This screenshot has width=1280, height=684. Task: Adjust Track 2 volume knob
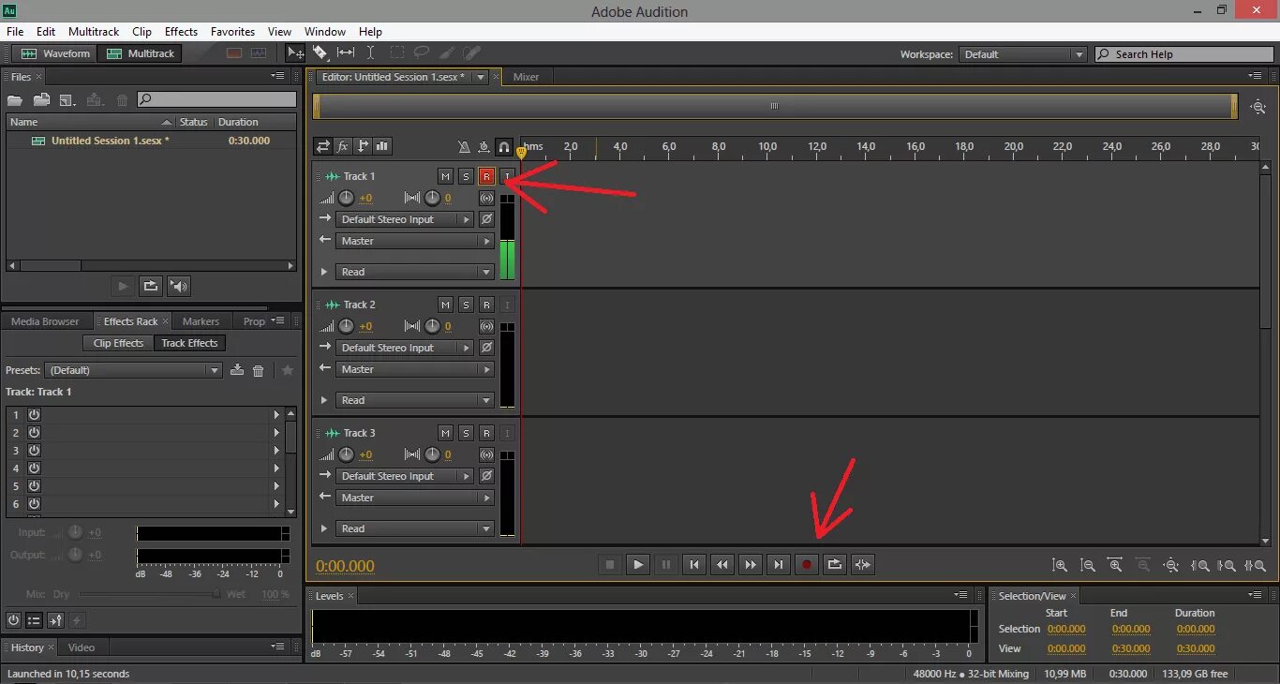(346, 326)
